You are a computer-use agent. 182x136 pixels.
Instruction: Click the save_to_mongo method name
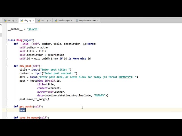coord(29,118)
